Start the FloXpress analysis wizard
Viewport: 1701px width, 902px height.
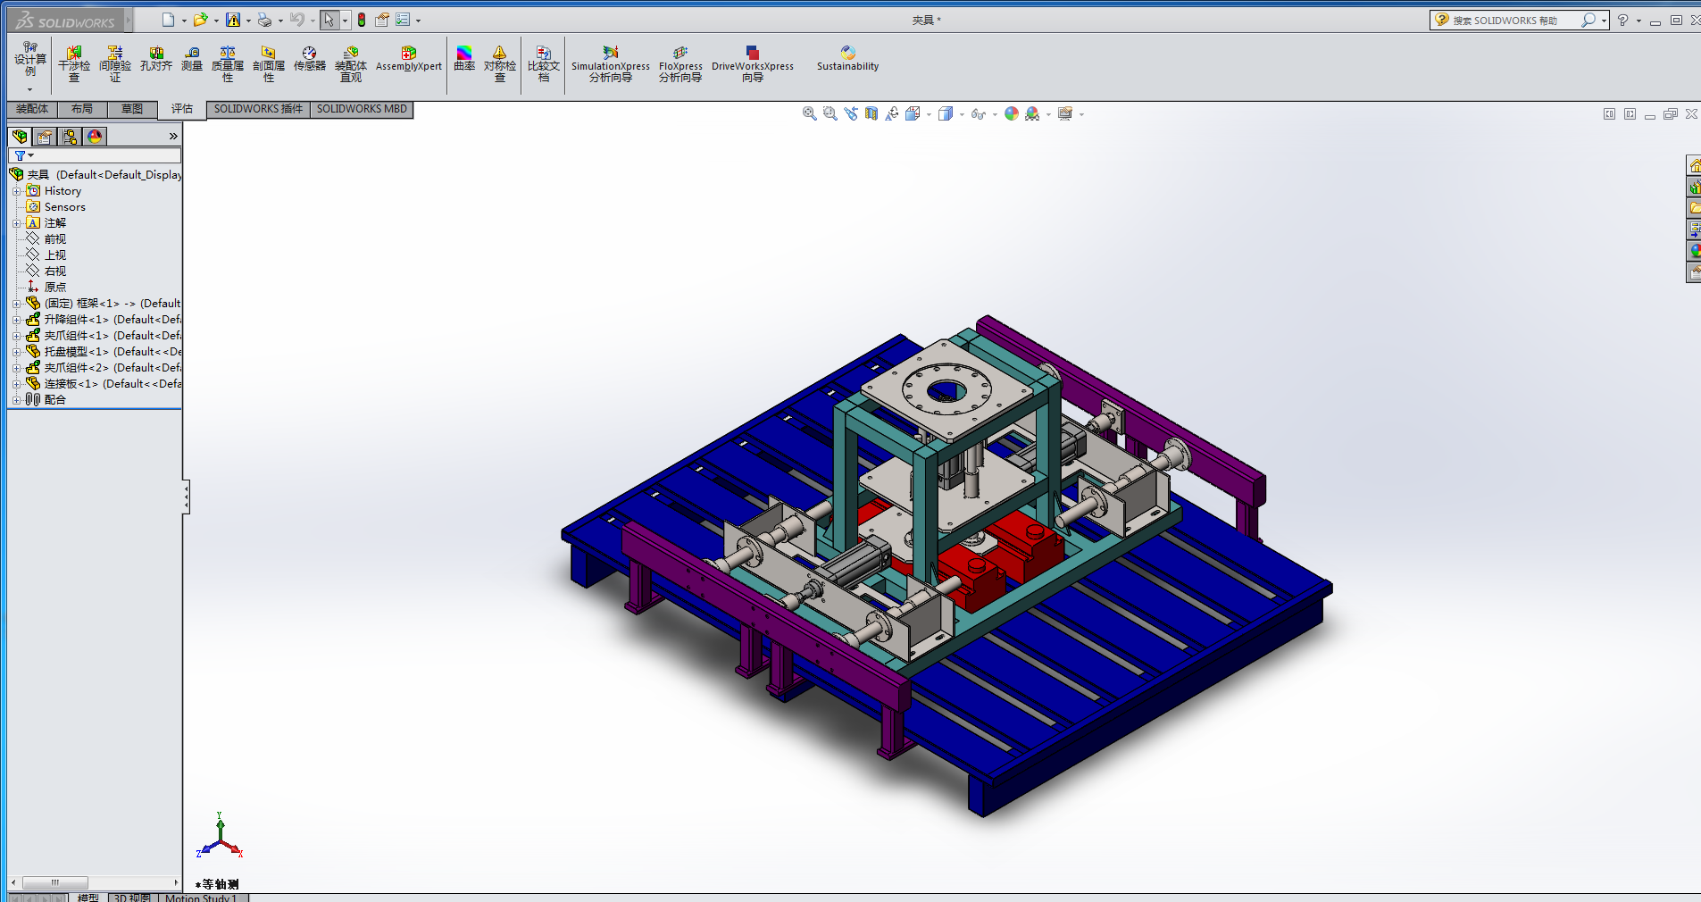(680, 64)
